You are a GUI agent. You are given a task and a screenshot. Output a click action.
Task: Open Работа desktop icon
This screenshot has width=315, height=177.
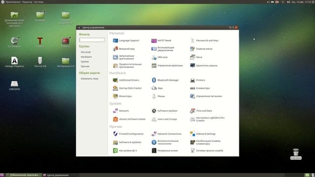point(65,42)
